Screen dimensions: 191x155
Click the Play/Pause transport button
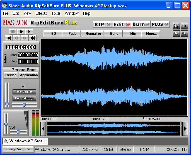(x=21, y=32)
